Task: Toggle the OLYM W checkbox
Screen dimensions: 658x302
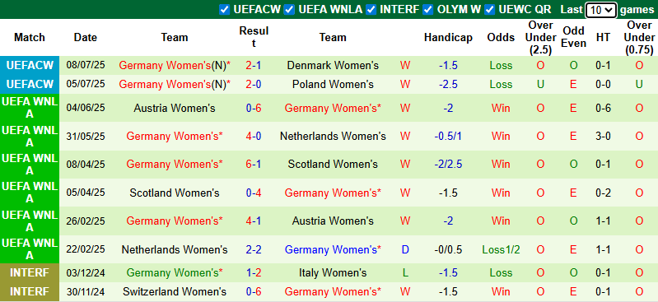Action: pyautogui.click(x=428, y=10)
